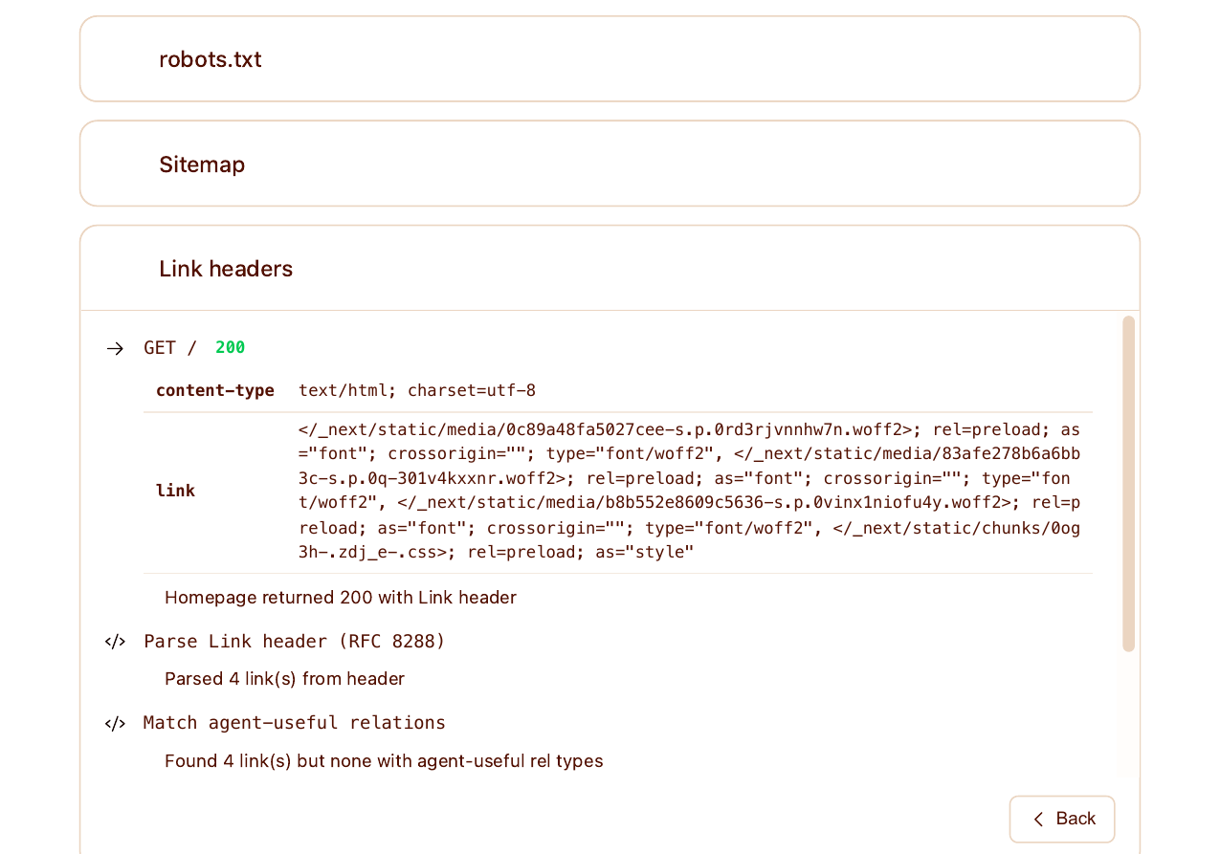Click the chevron icon in Back button
Image resolution: width=1220 pixels, height=854 pixels.
[1038, 819]
